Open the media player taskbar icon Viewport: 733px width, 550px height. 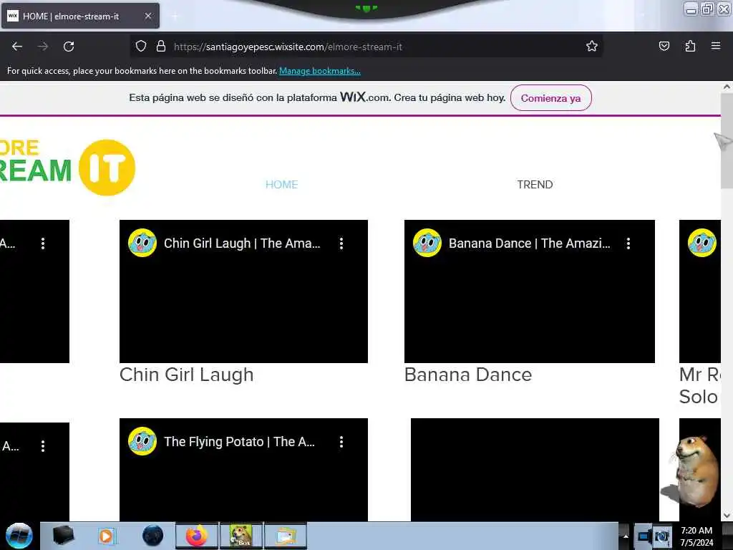(x=106, y=536)
